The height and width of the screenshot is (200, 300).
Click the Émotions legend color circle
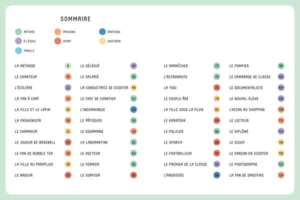click(x=102, y=31)
